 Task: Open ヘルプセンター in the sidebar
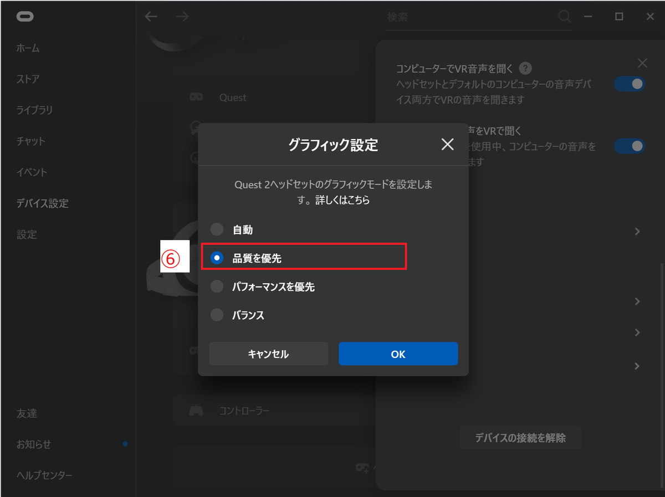(x=44, y=475)
